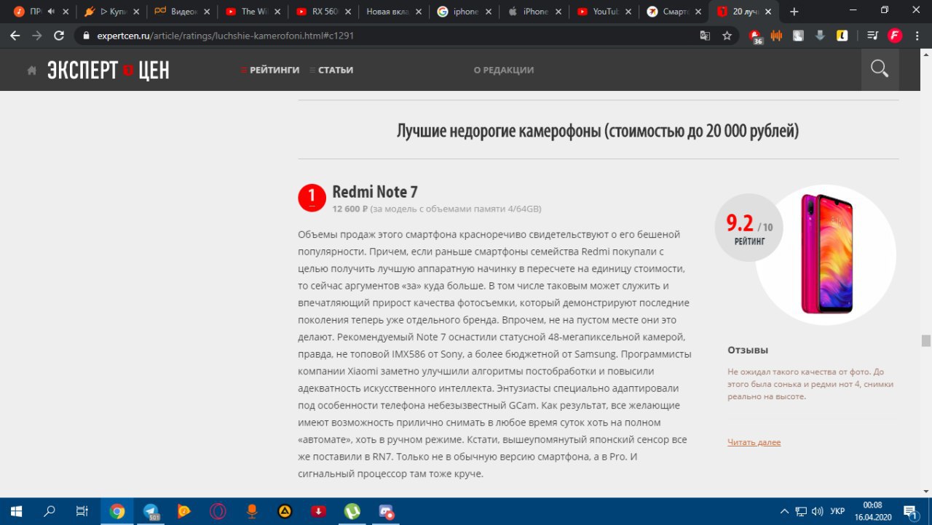Switch to the iphone Google search tab
Viewport: 932px width, 525px height.
pyautogui.click(x=463, y=12)
